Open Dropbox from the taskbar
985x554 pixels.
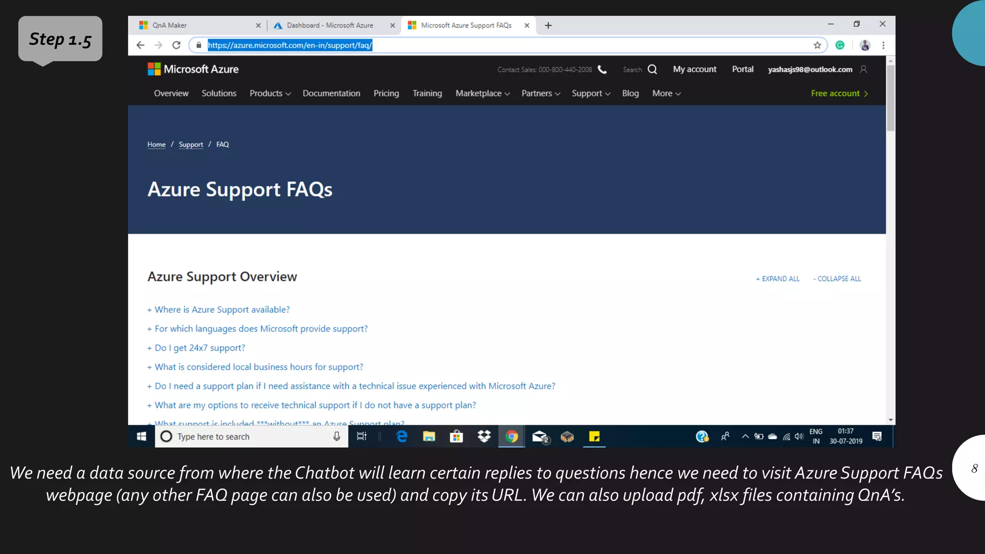[484, 436]
